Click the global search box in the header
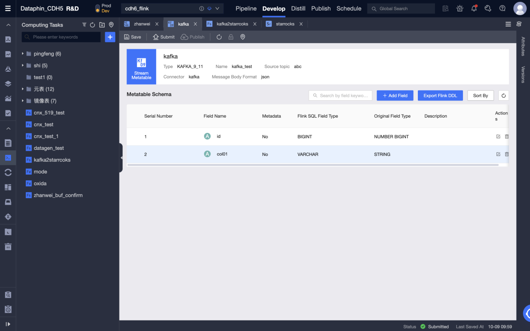Screen dimensions: 530x331 (x=401, y=8)
